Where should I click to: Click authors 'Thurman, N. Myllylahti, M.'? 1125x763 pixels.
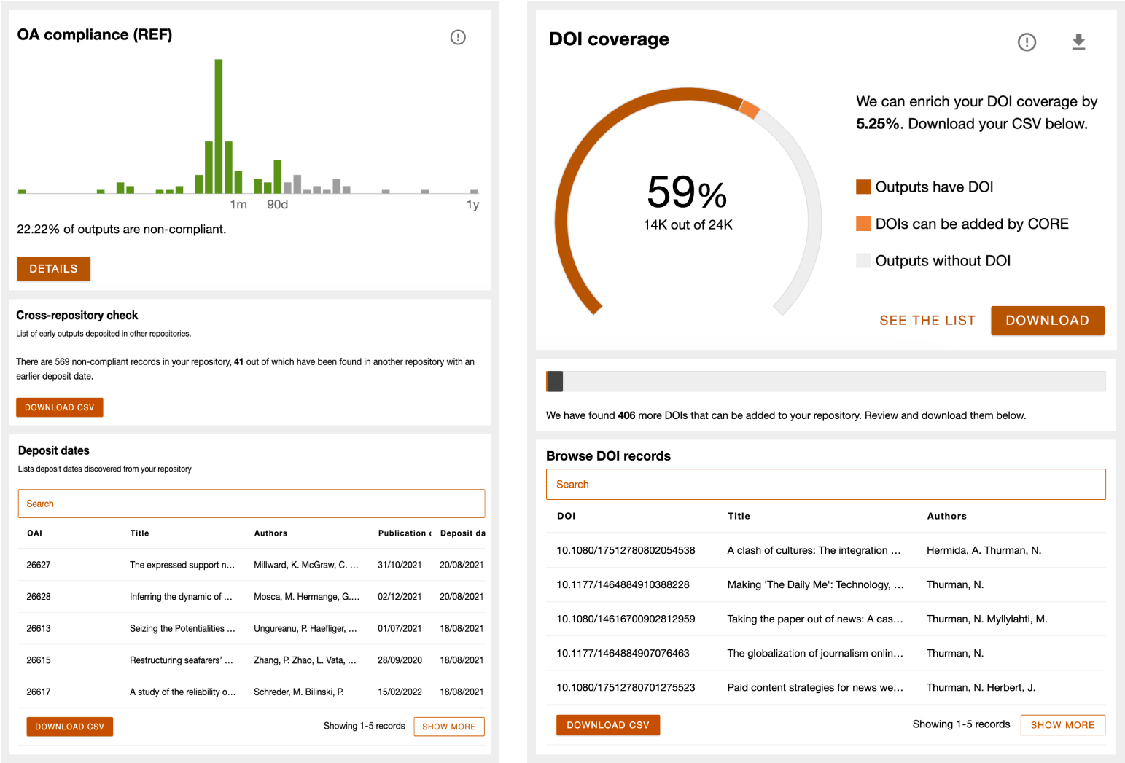point(986,619)
